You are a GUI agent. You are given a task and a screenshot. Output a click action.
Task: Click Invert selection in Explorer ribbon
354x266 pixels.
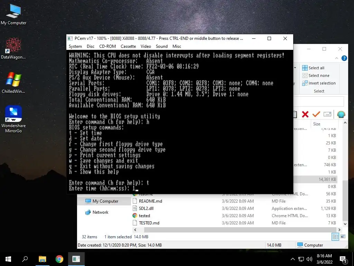pyautogui.click(x=319, y=83)
